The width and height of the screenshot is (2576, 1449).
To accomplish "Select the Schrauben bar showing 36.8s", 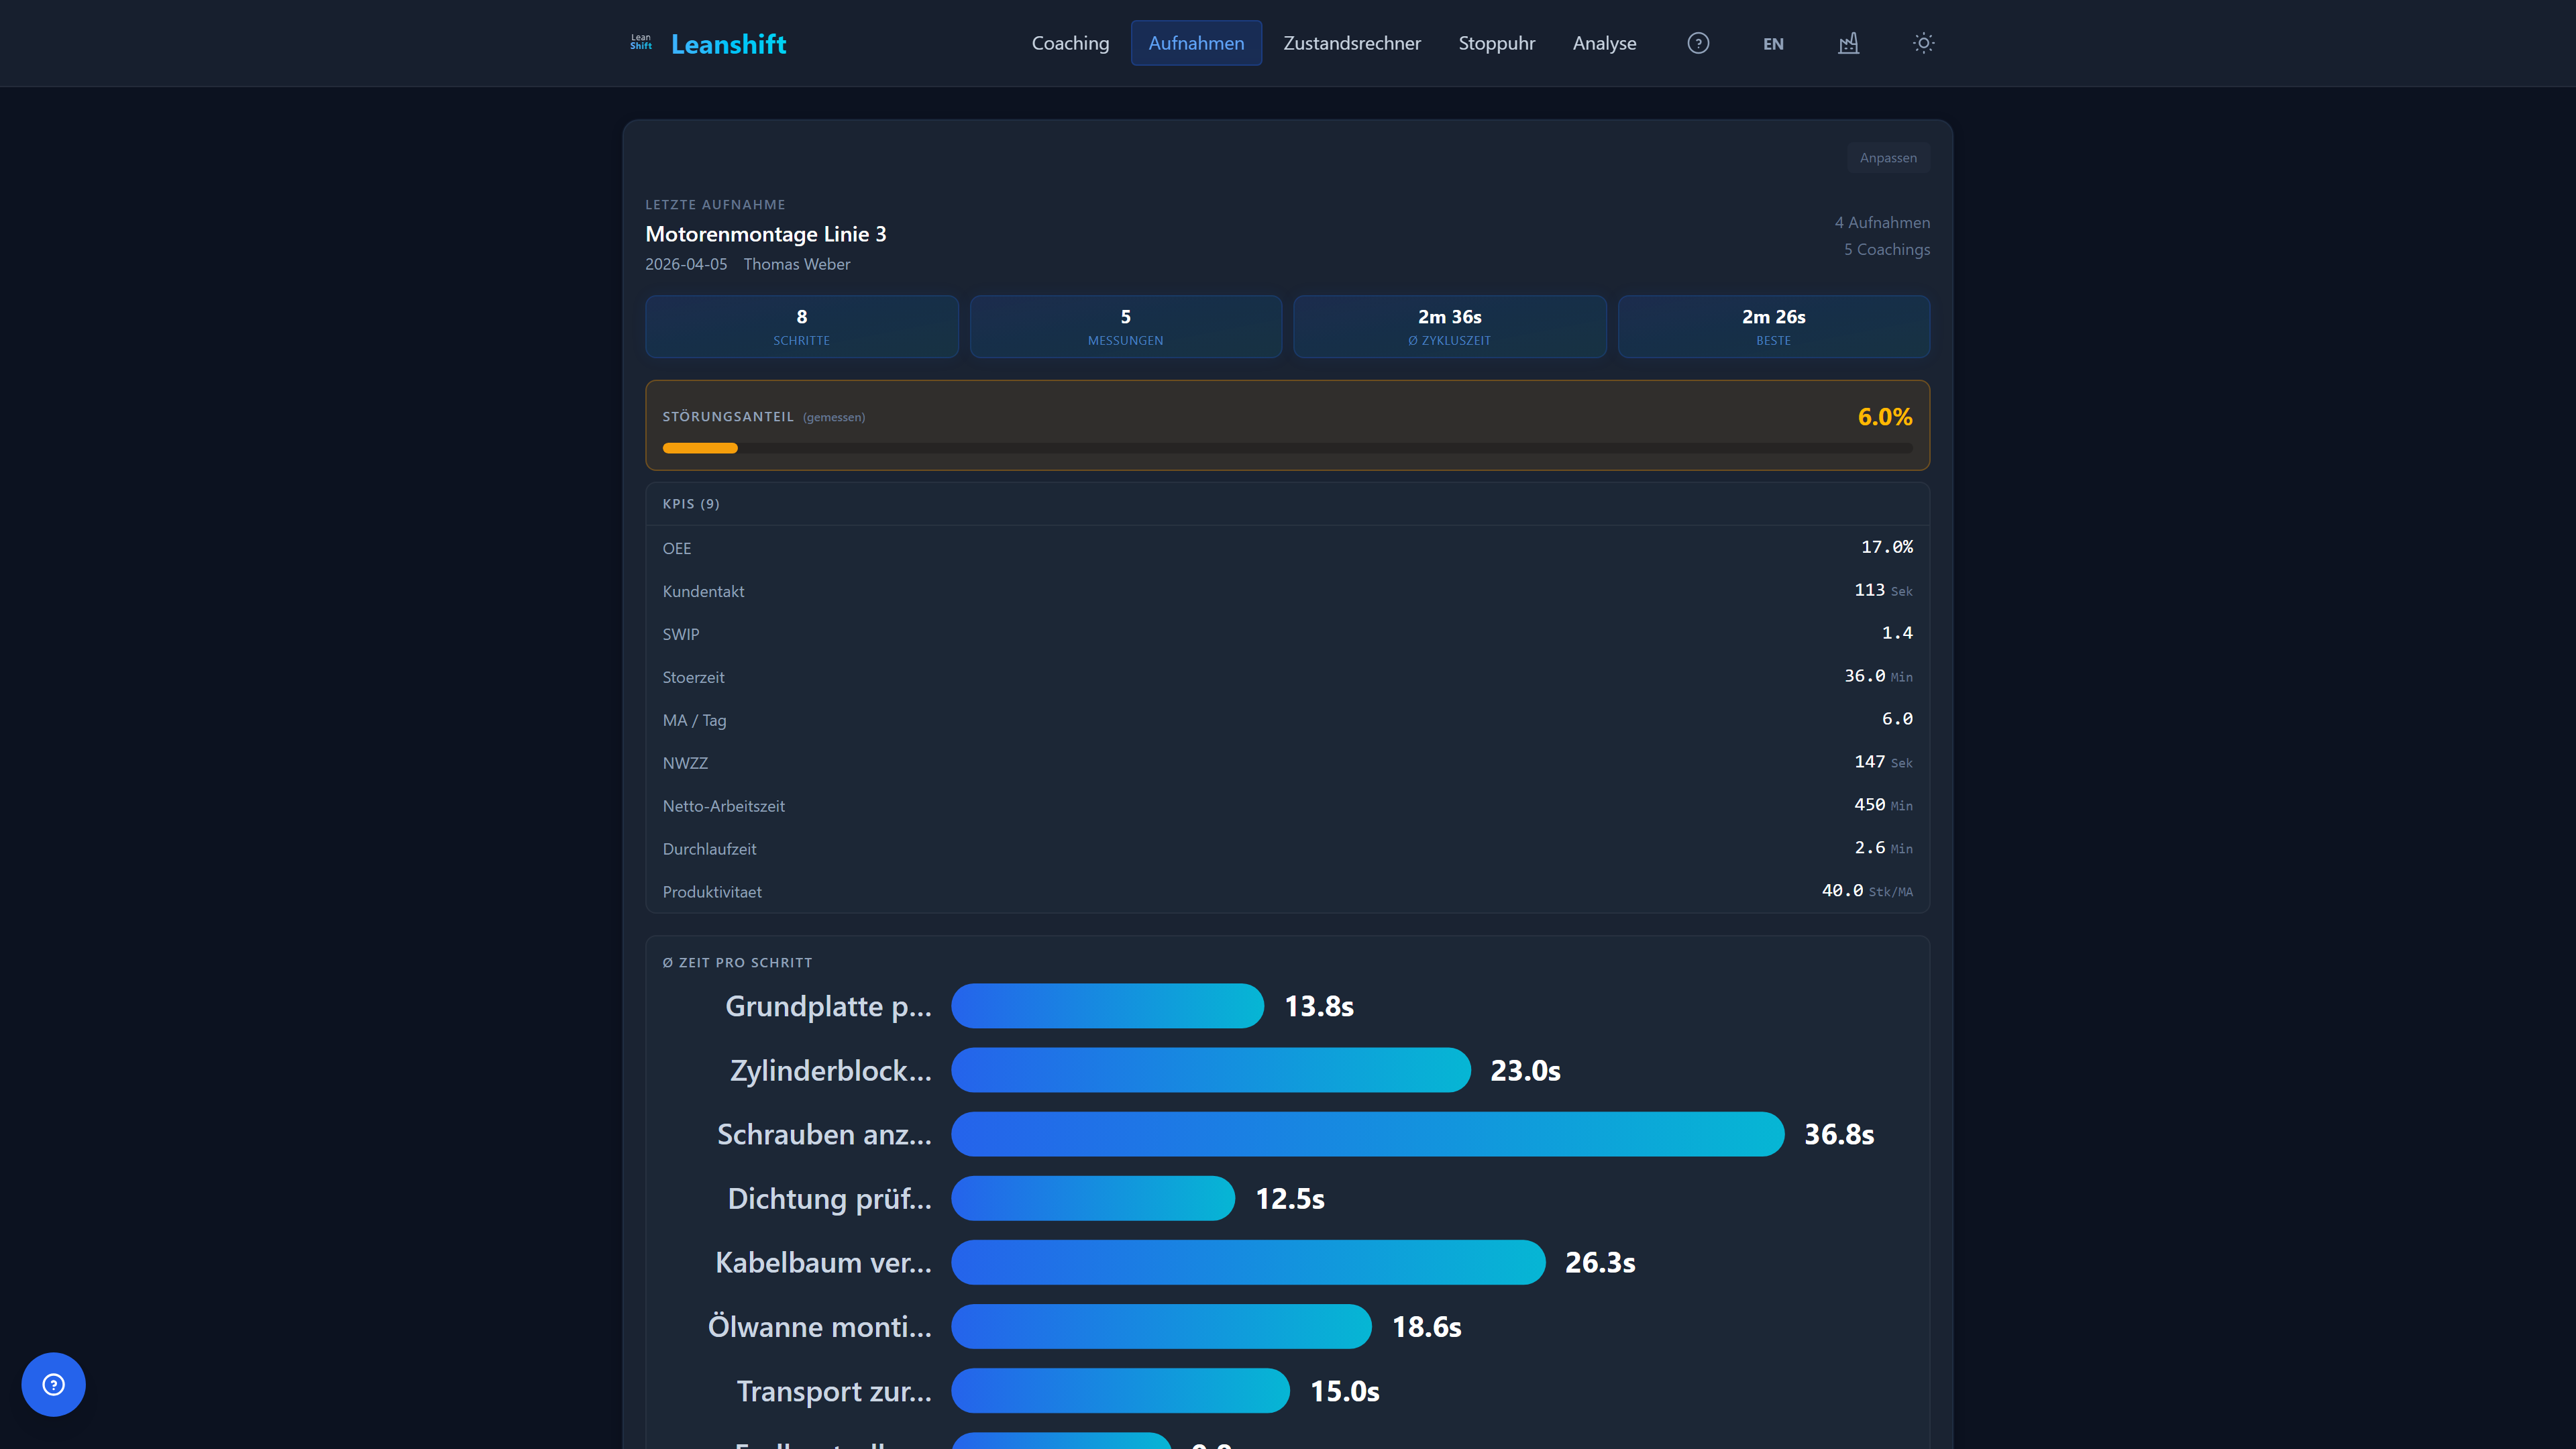I will click(1367, 1134).
